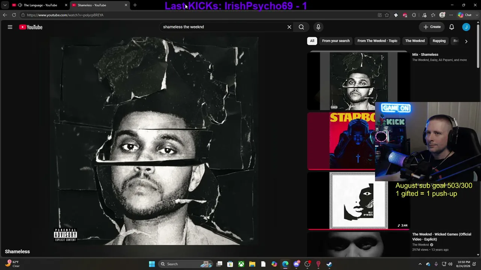The height and width of the screenshot is (270, 481).
Task: Open Discord from the taskbar
Action: pos(296,264)
